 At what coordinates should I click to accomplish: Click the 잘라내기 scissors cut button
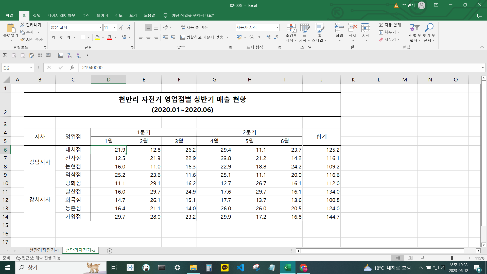tap(31, 25)
